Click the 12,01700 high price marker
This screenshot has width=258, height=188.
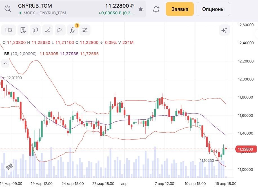[x=14, y=78]
